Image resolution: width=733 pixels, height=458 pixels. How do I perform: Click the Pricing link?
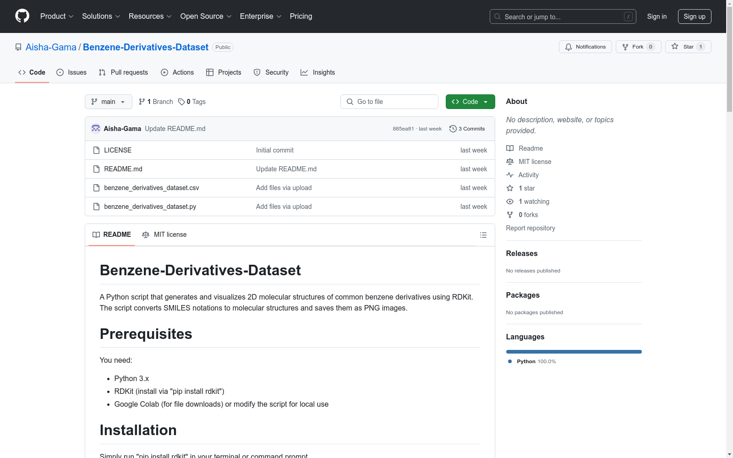(301, 16)
